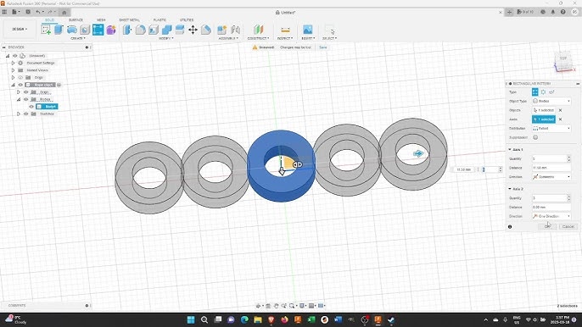
Task: Choose the circular pattern type icon
Action: click(x=543, y=92)
